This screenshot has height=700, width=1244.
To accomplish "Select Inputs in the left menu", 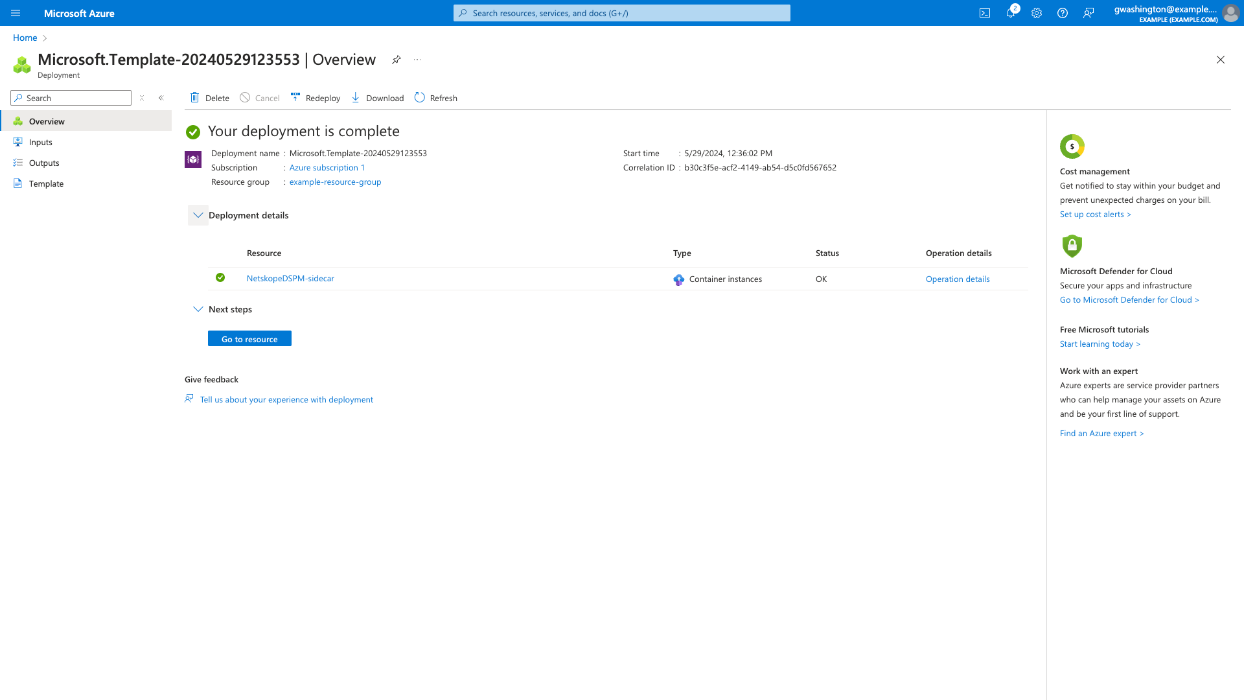I will [x=86, y=142].
